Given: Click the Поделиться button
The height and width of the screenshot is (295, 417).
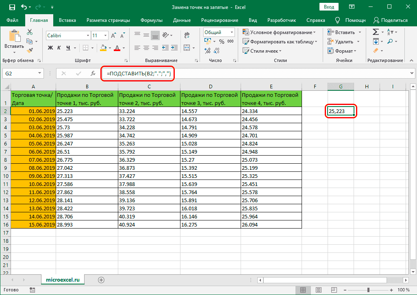Looking at the screenshot, I should pyautogui.click(x=390, y=19).
